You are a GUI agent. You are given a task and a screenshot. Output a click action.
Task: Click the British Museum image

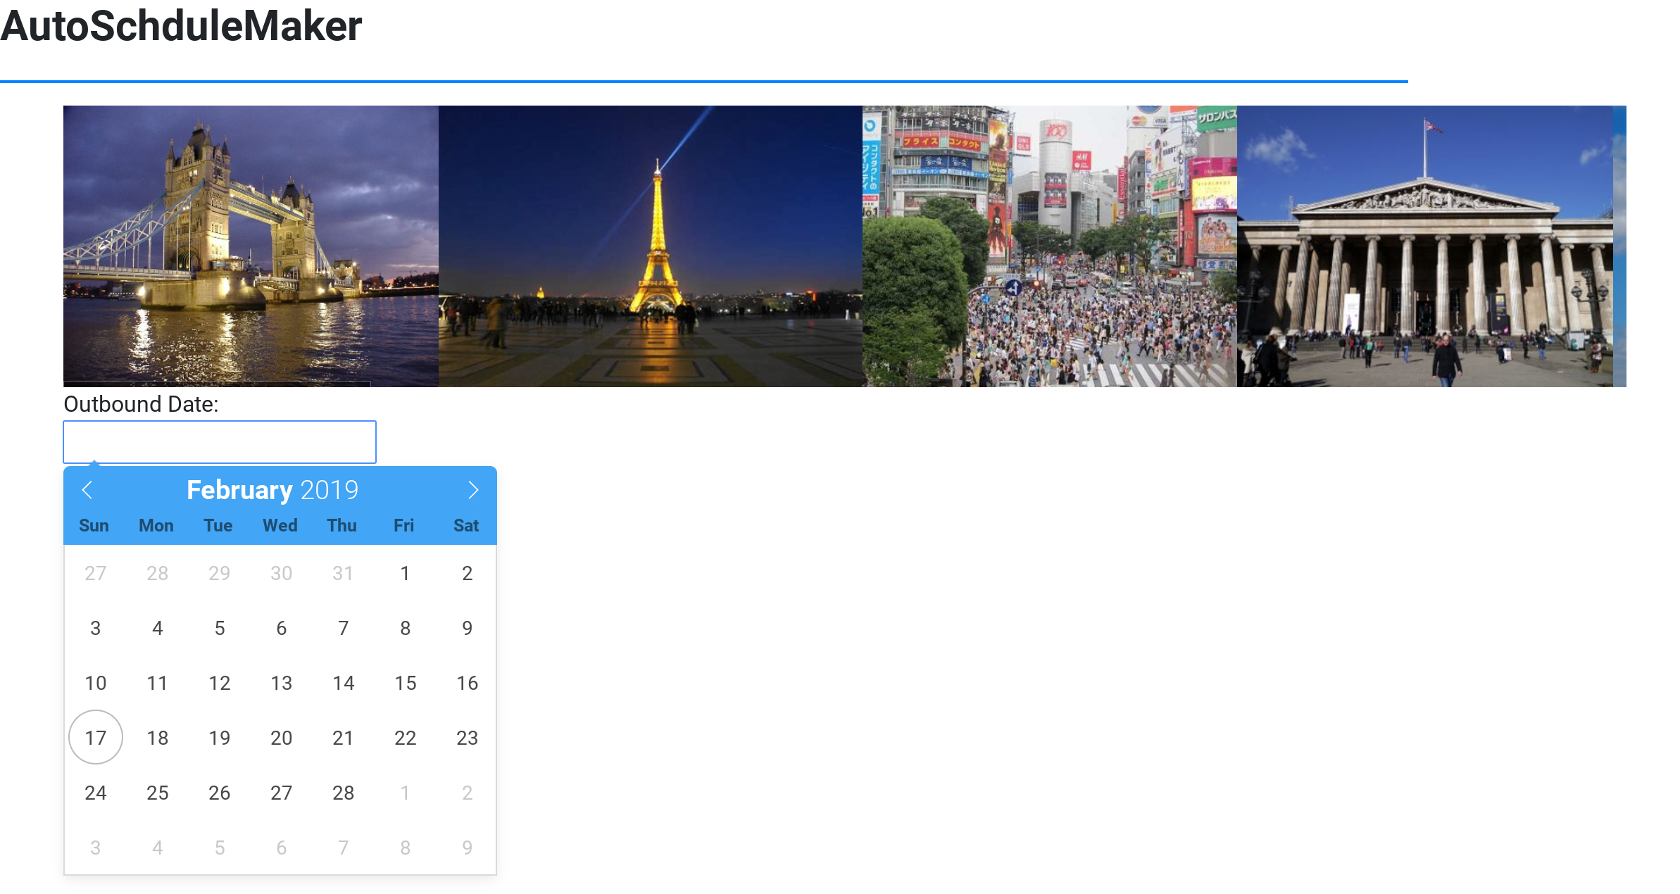click(1424, 246)
